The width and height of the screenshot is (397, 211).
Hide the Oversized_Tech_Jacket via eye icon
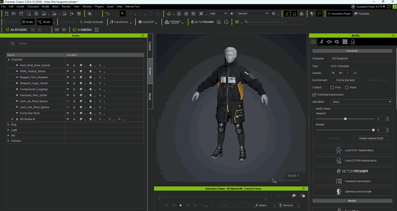pos(67,95)
